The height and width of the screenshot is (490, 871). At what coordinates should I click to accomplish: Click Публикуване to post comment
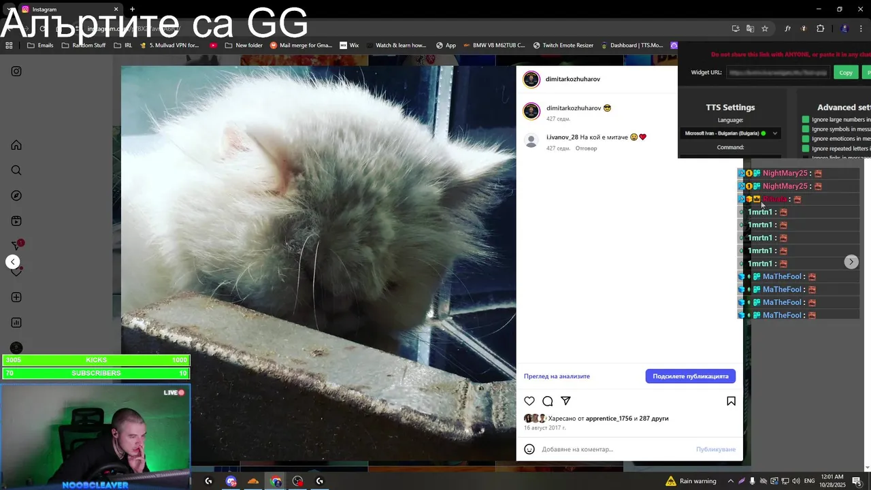[x=716, y=449]
